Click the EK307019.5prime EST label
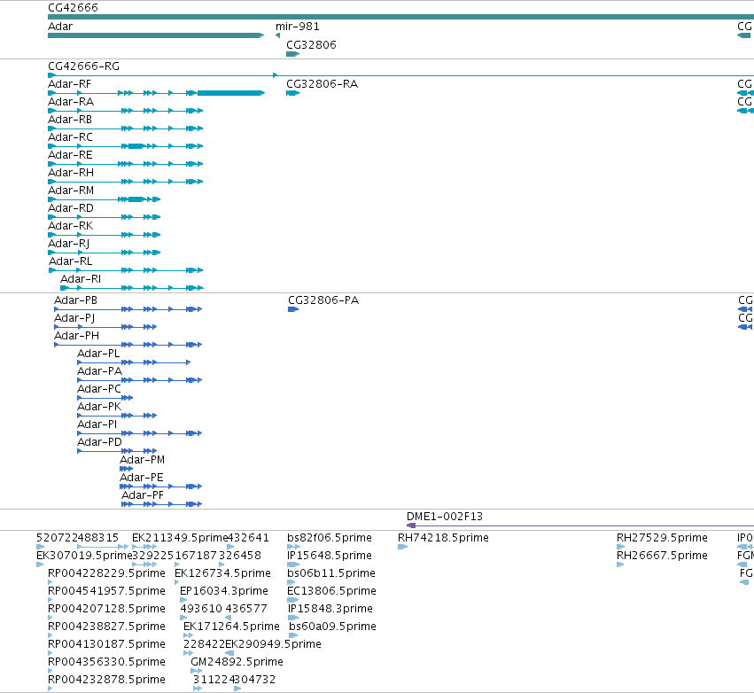The image size is (754, 693). (x=83, y=556)
